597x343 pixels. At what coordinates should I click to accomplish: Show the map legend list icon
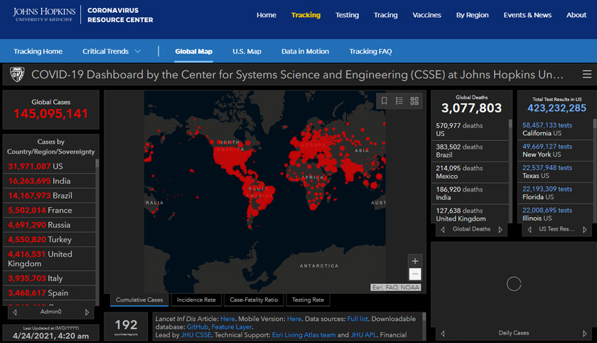coord(399,101)
